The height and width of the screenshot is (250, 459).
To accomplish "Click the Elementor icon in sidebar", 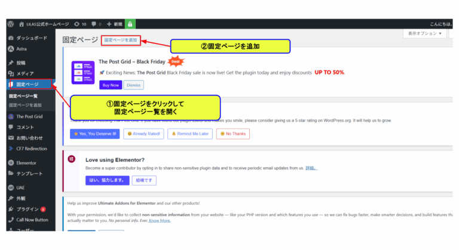I will point(11,163).
